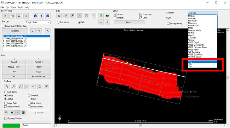This screenshot has width=230, height=128.
Task: Choose CUBE Uncertainty from Selection list
Action: (202, 45)
